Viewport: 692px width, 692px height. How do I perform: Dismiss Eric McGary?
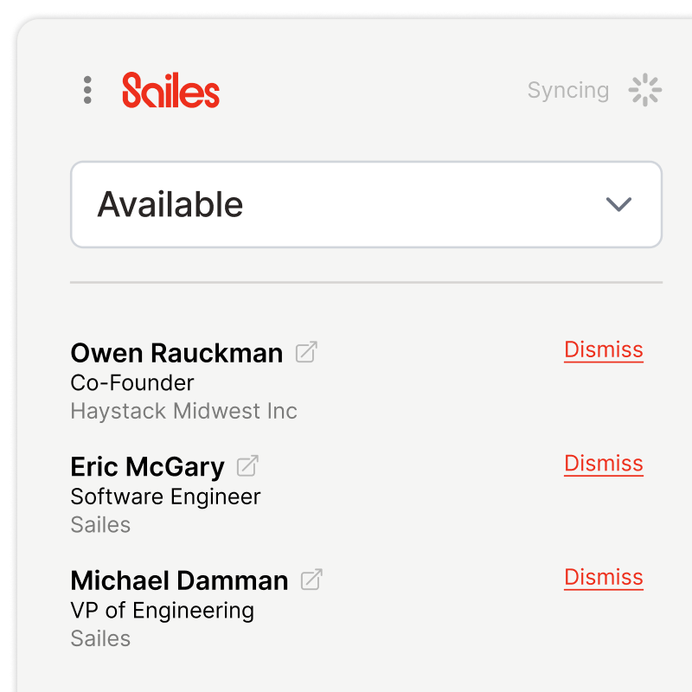tap(603, 464)
